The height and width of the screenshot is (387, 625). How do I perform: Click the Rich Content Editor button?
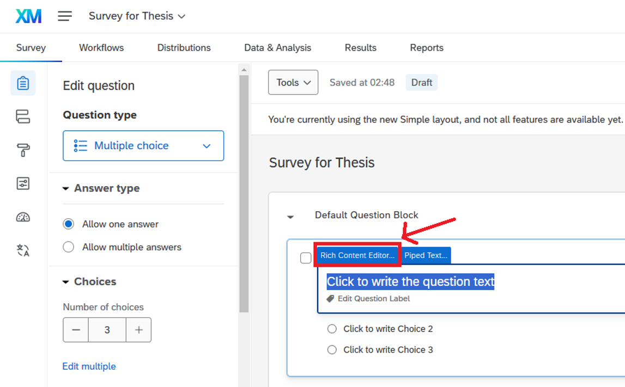tap(357, 255)
